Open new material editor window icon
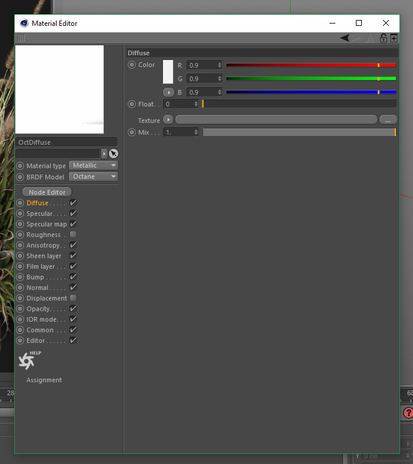 point(394,38)
